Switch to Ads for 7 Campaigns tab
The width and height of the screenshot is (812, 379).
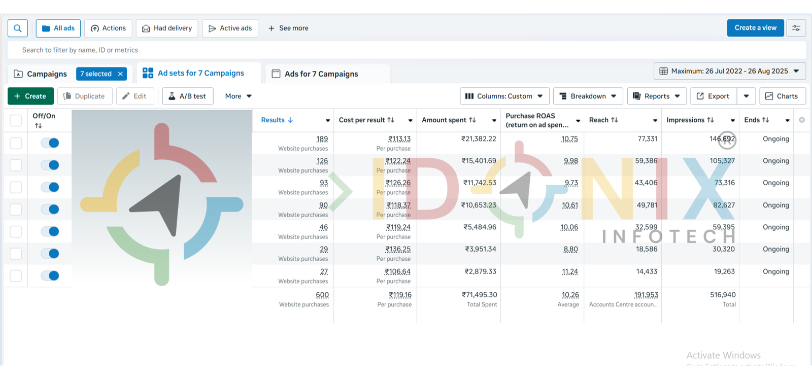(x=321, y=74)
